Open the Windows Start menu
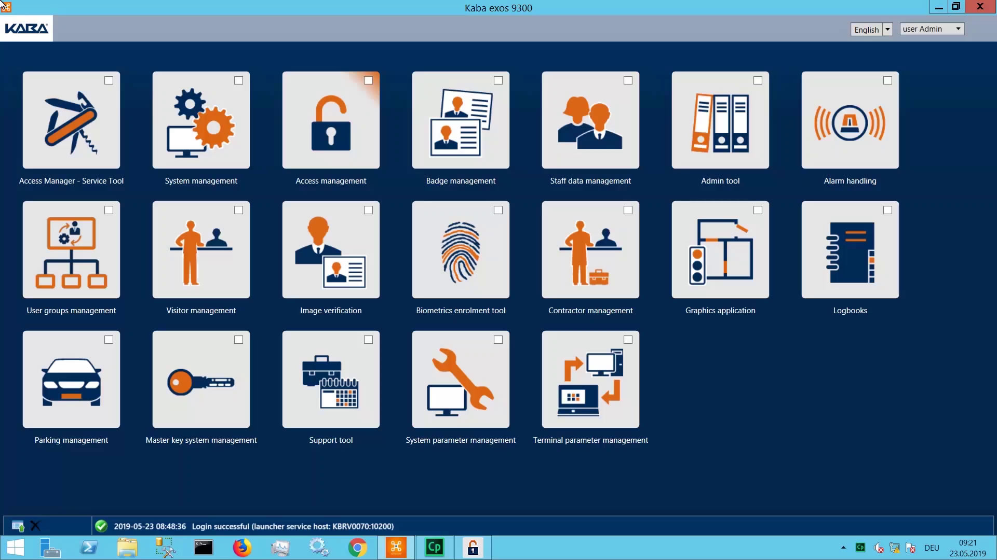The image size is (997, 560). [x=16, y=548]
